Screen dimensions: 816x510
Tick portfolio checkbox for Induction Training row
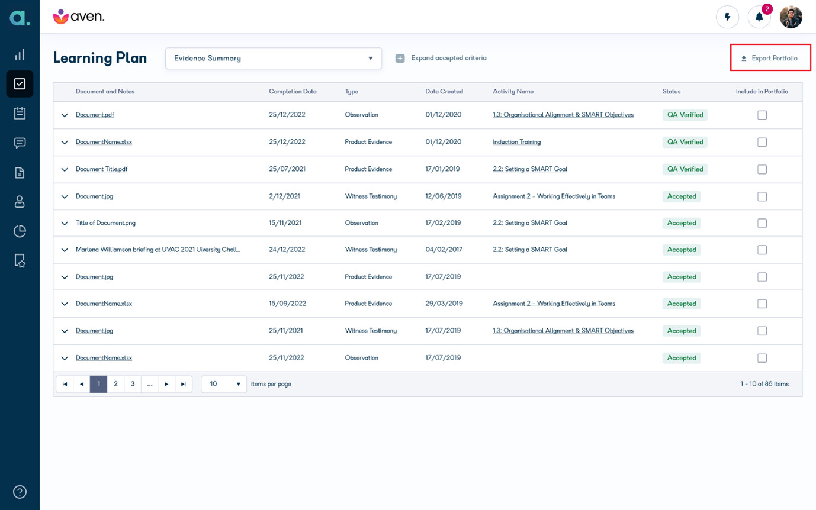[x=762, y=142]
